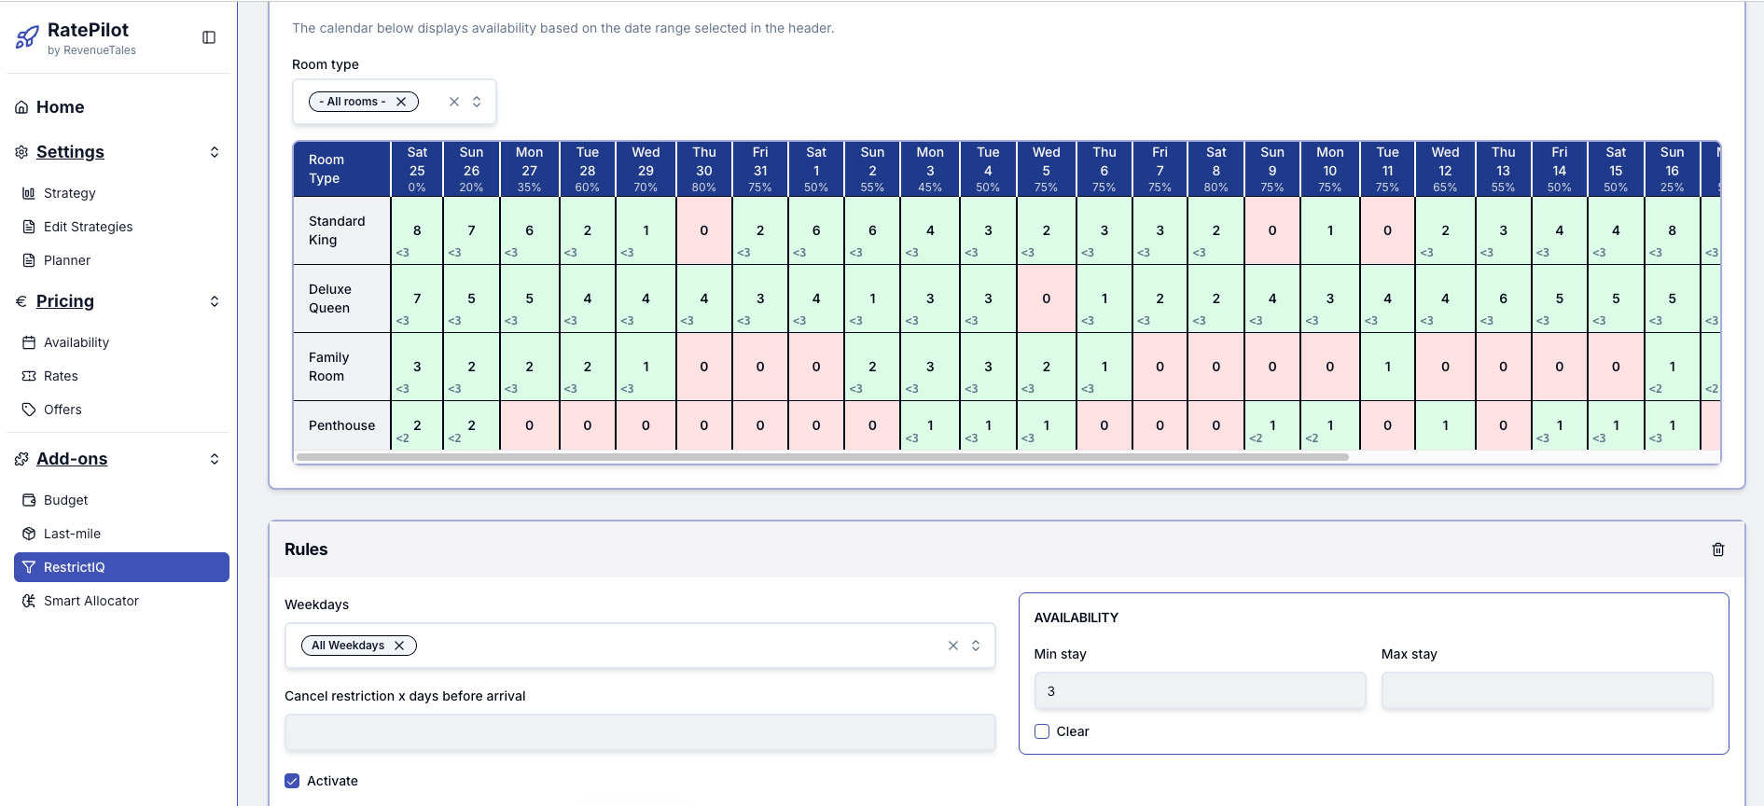Collapse the Add-ons section

[215, 459]
